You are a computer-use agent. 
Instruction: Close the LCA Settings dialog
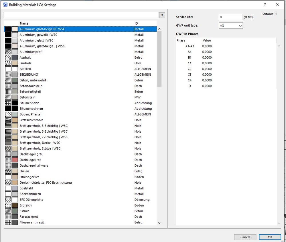278,5
